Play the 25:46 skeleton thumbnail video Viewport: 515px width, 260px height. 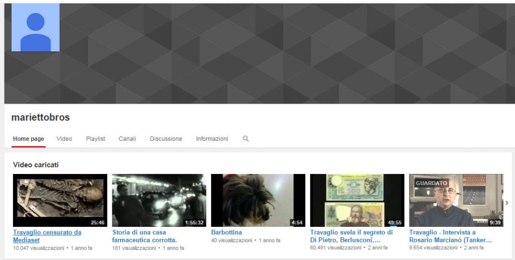(60, 200)
